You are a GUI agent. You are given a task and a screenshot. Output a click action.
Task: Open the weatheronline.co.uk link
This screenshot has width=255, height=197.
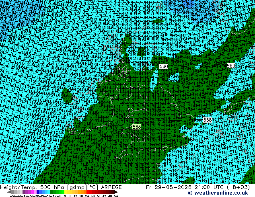[x=221, y=193]
